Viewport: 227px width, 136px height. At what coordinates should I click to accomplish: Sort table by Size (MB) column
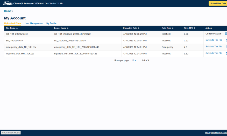(x=189, y=28)
